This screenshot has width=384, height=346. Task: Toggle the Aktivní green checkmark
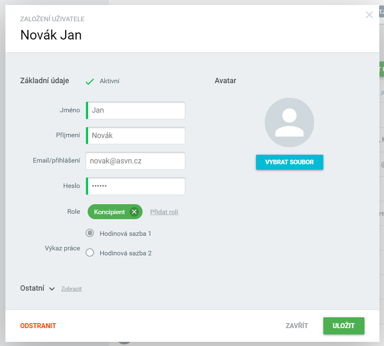click(x=90, y=81)
